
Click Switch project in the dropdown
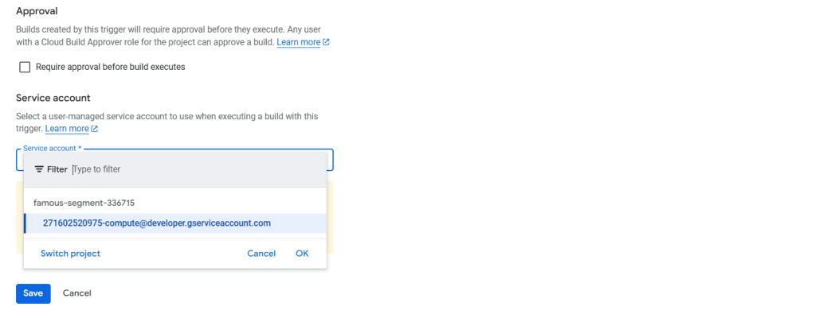coord(70,254)
